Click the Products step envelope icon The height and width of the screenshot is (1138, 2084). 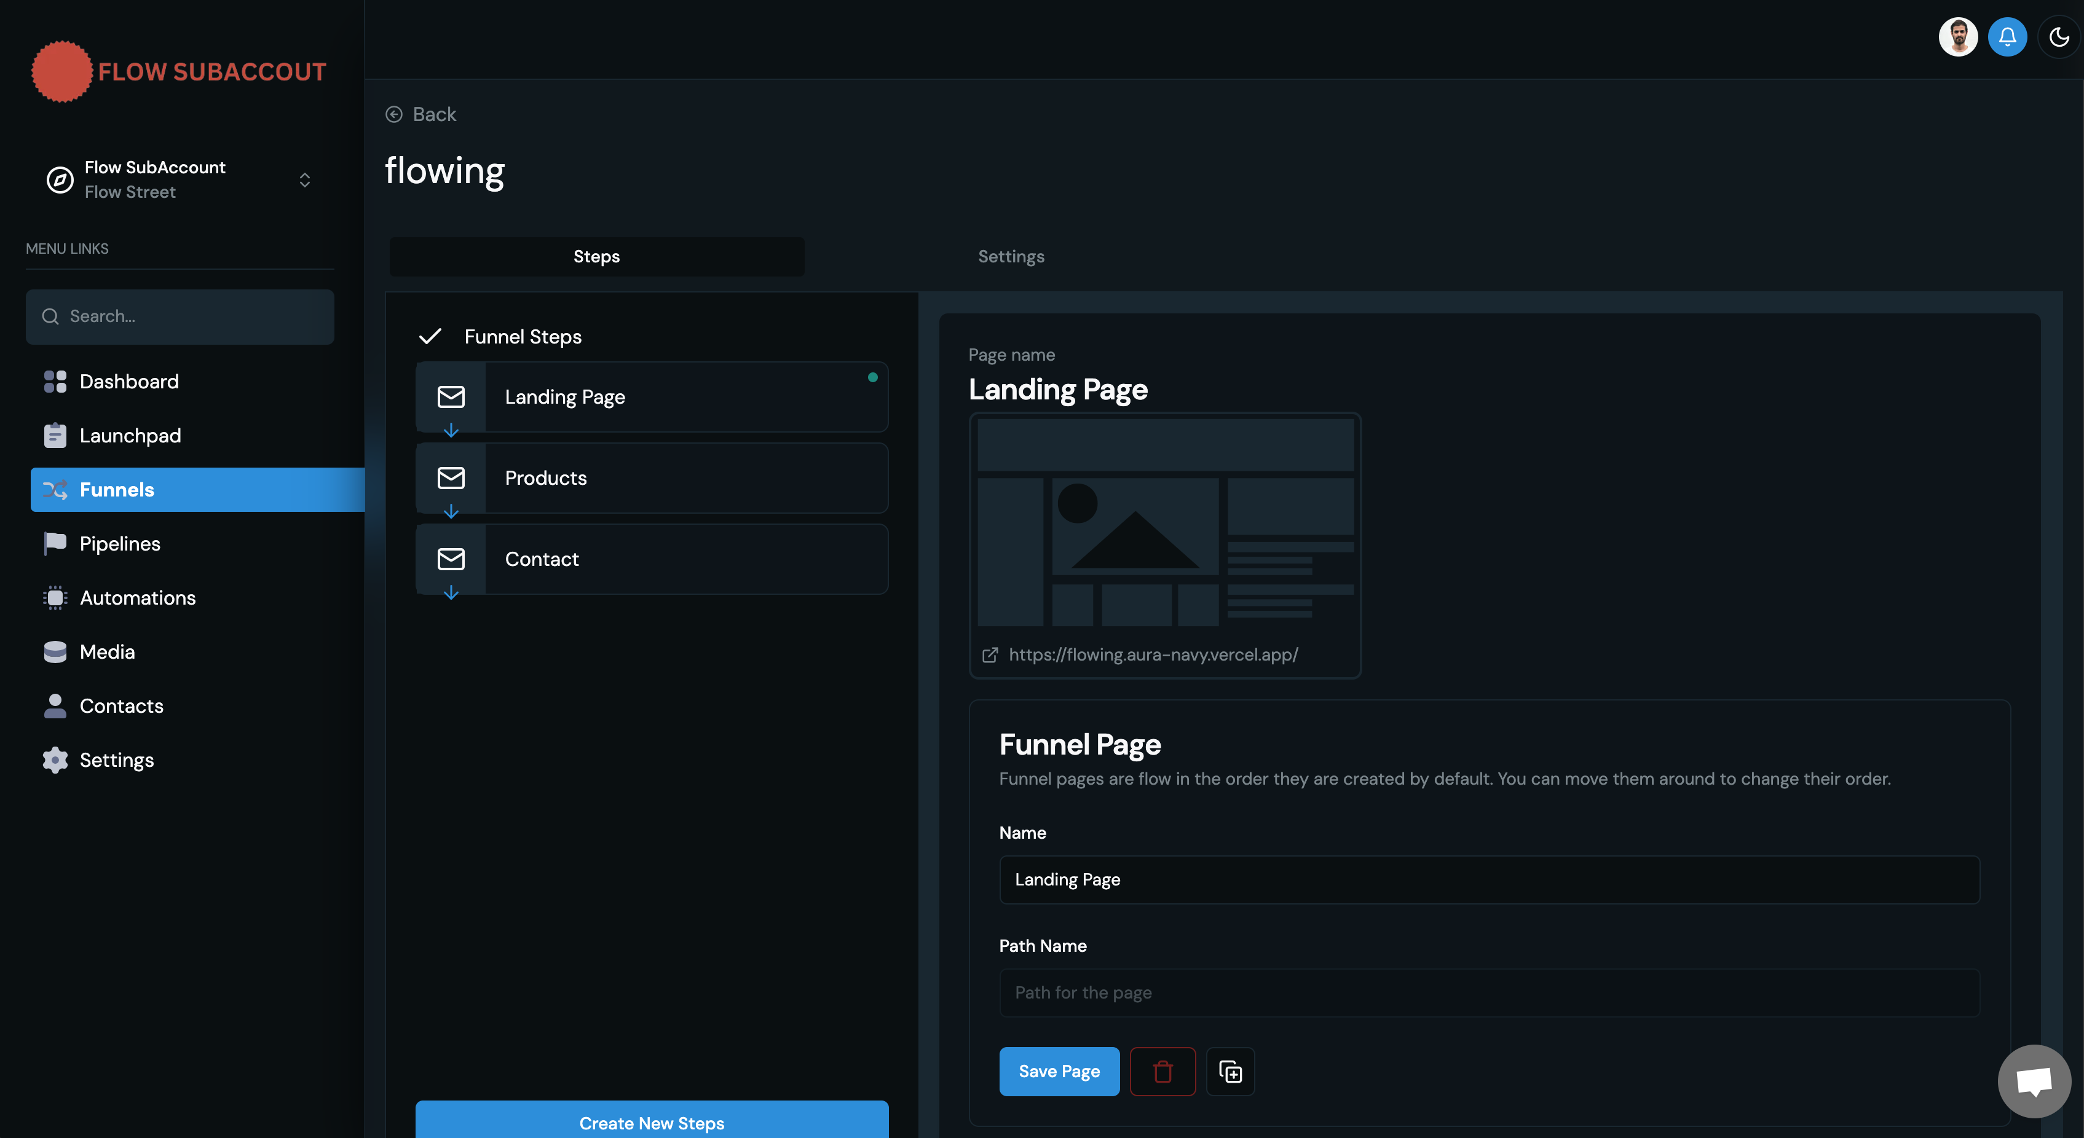[451, 478]
